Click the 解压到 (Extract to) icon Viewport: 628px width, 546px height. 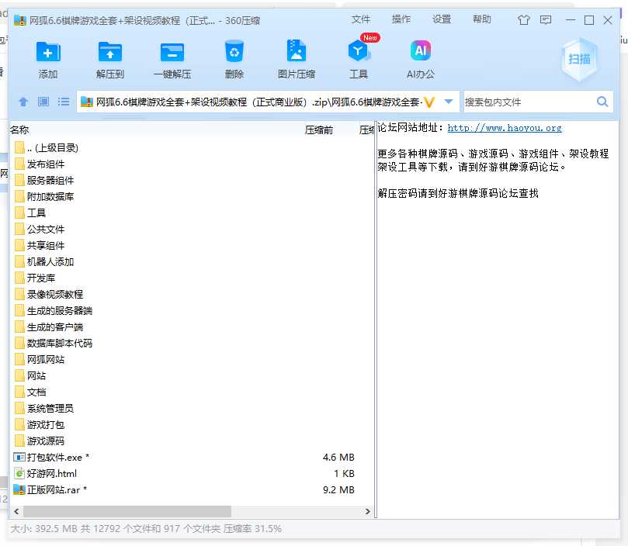(110, 52)
